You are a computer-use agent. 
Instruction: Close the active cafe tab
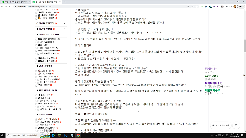[60, 2]
